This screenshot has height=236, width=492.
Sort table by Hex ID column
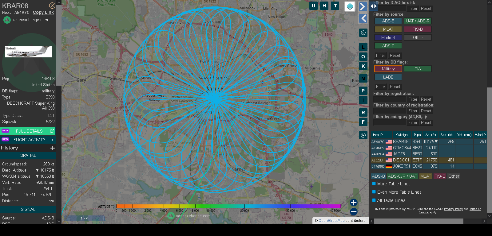(378, 135)
